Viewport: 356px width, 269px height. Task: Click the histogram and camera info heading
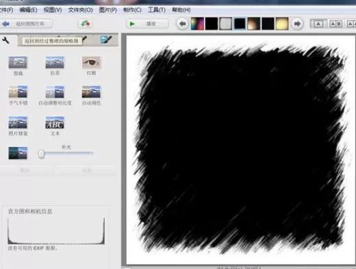(x=30, y=212)
